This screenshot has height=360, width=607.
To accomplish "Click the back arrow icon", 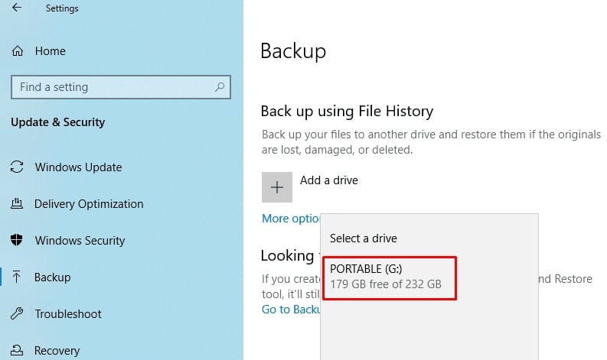I will tap(17, 8).
